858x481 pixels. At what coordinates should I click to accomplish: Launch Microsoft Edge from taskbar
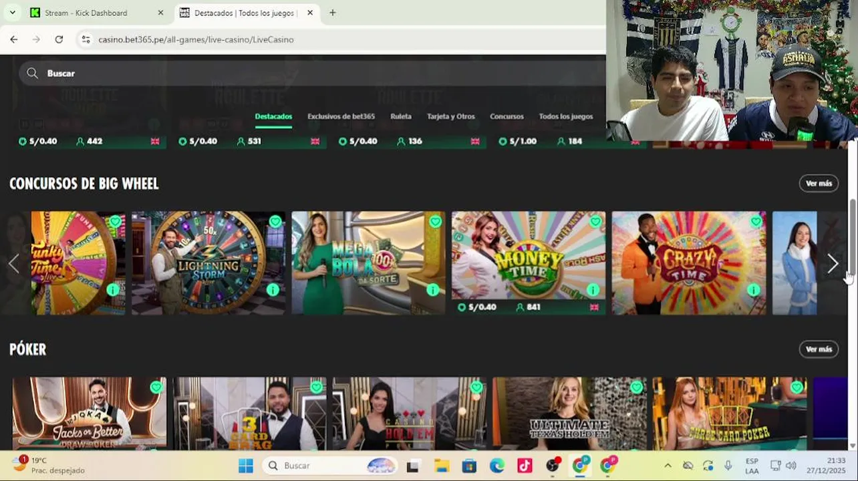(x=497, y=466)
